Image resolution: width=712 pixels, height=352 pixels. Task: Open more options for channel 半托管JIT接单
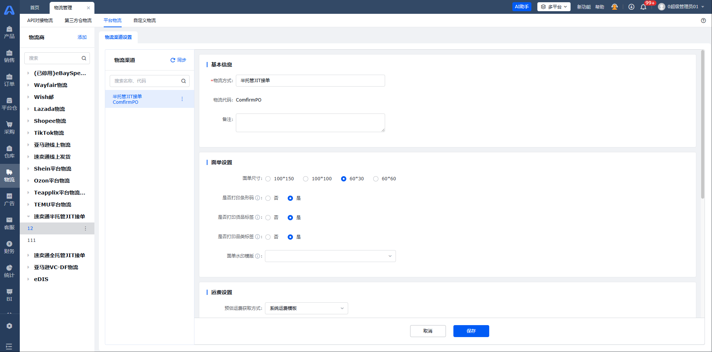tap(182, 99)
